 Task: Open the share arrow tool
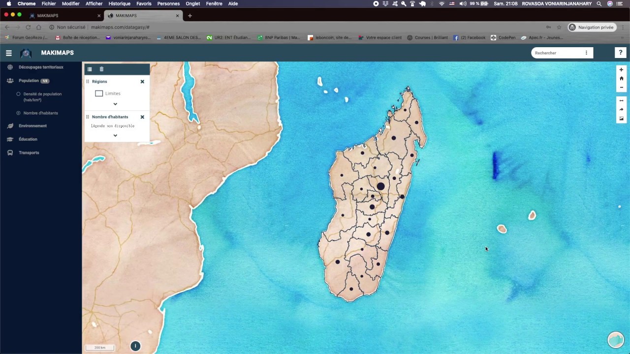coord(621,110)
